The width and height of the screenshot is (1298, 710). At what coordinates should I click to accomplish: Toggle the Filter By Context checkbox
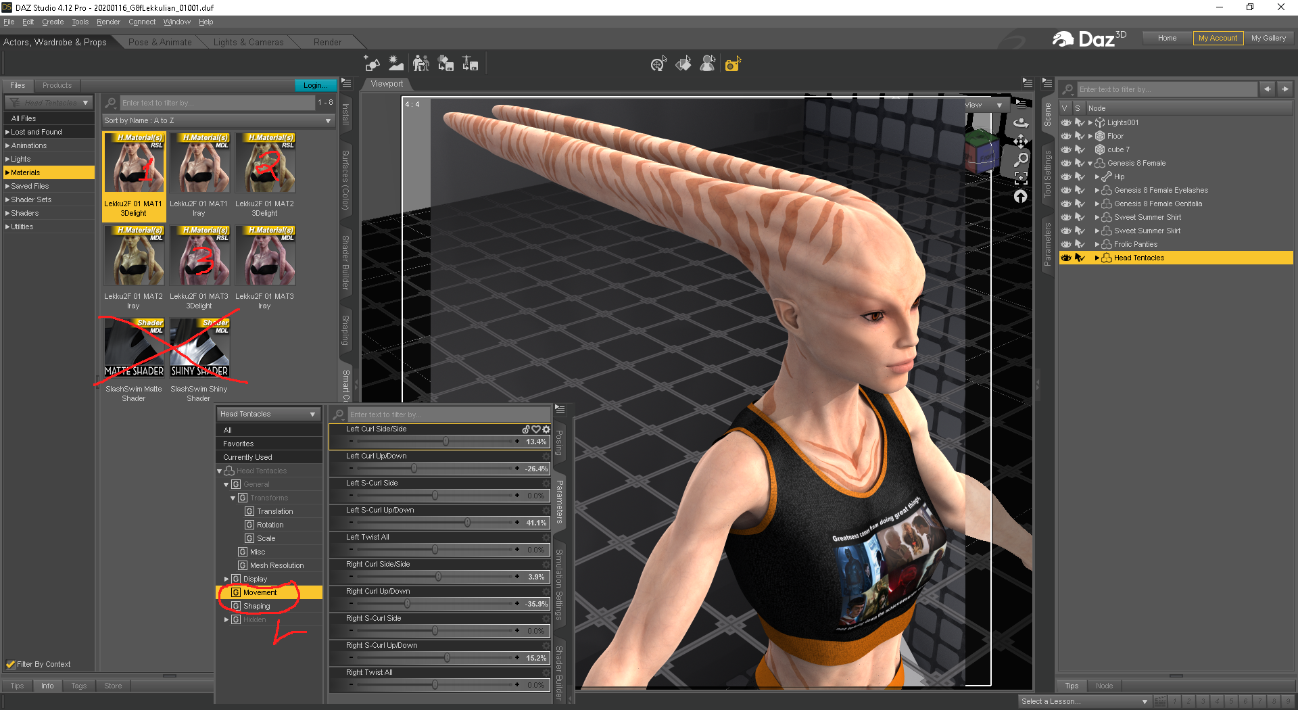click(x=10, y=664)
